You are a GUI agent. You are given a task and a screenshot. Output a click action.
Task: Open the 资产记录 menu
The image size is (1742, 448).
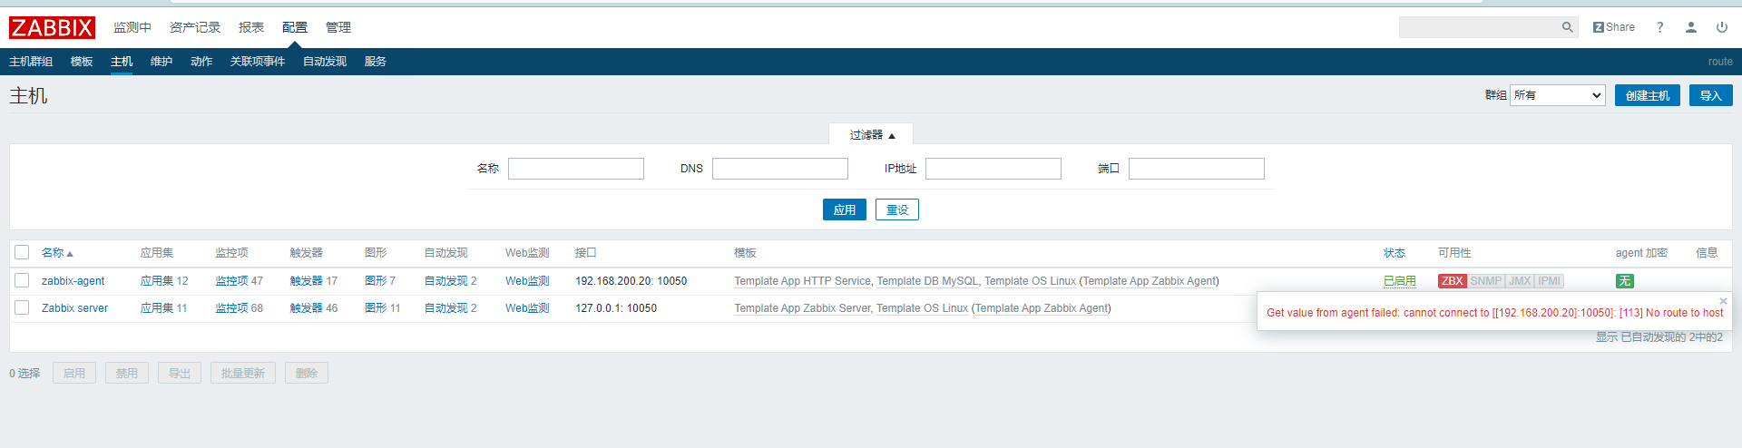click(x=195, y=27)
